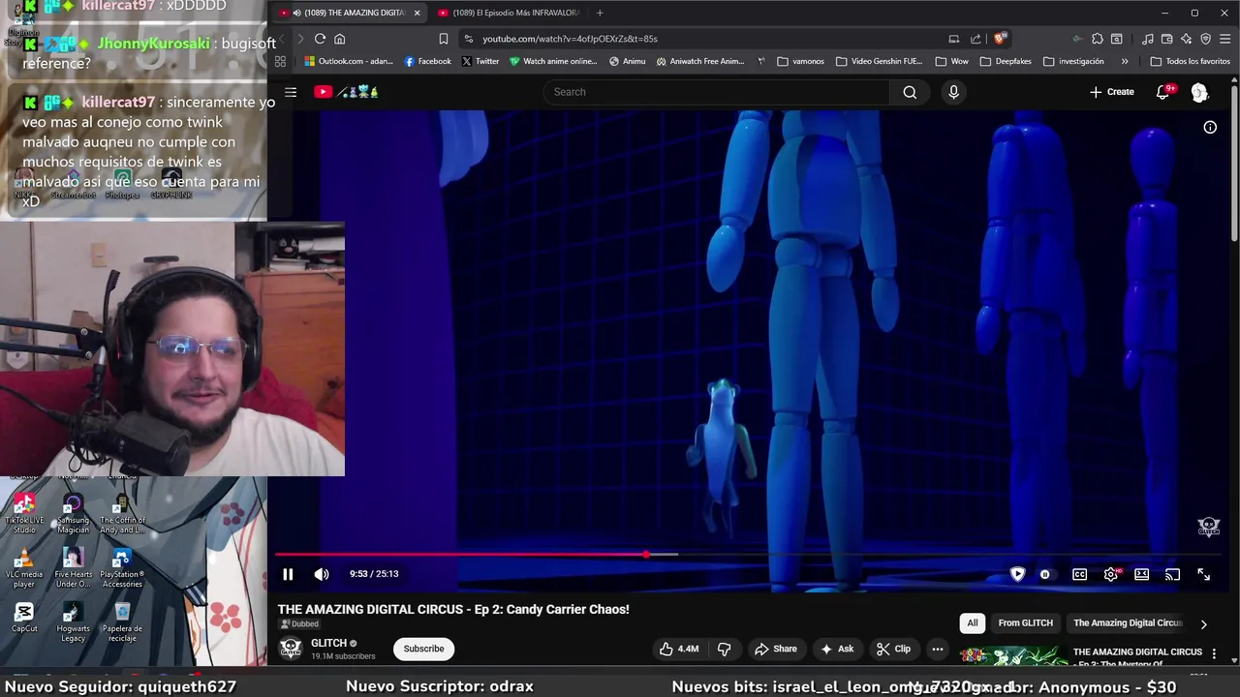Open Todos los favoritos folder

1190,61
